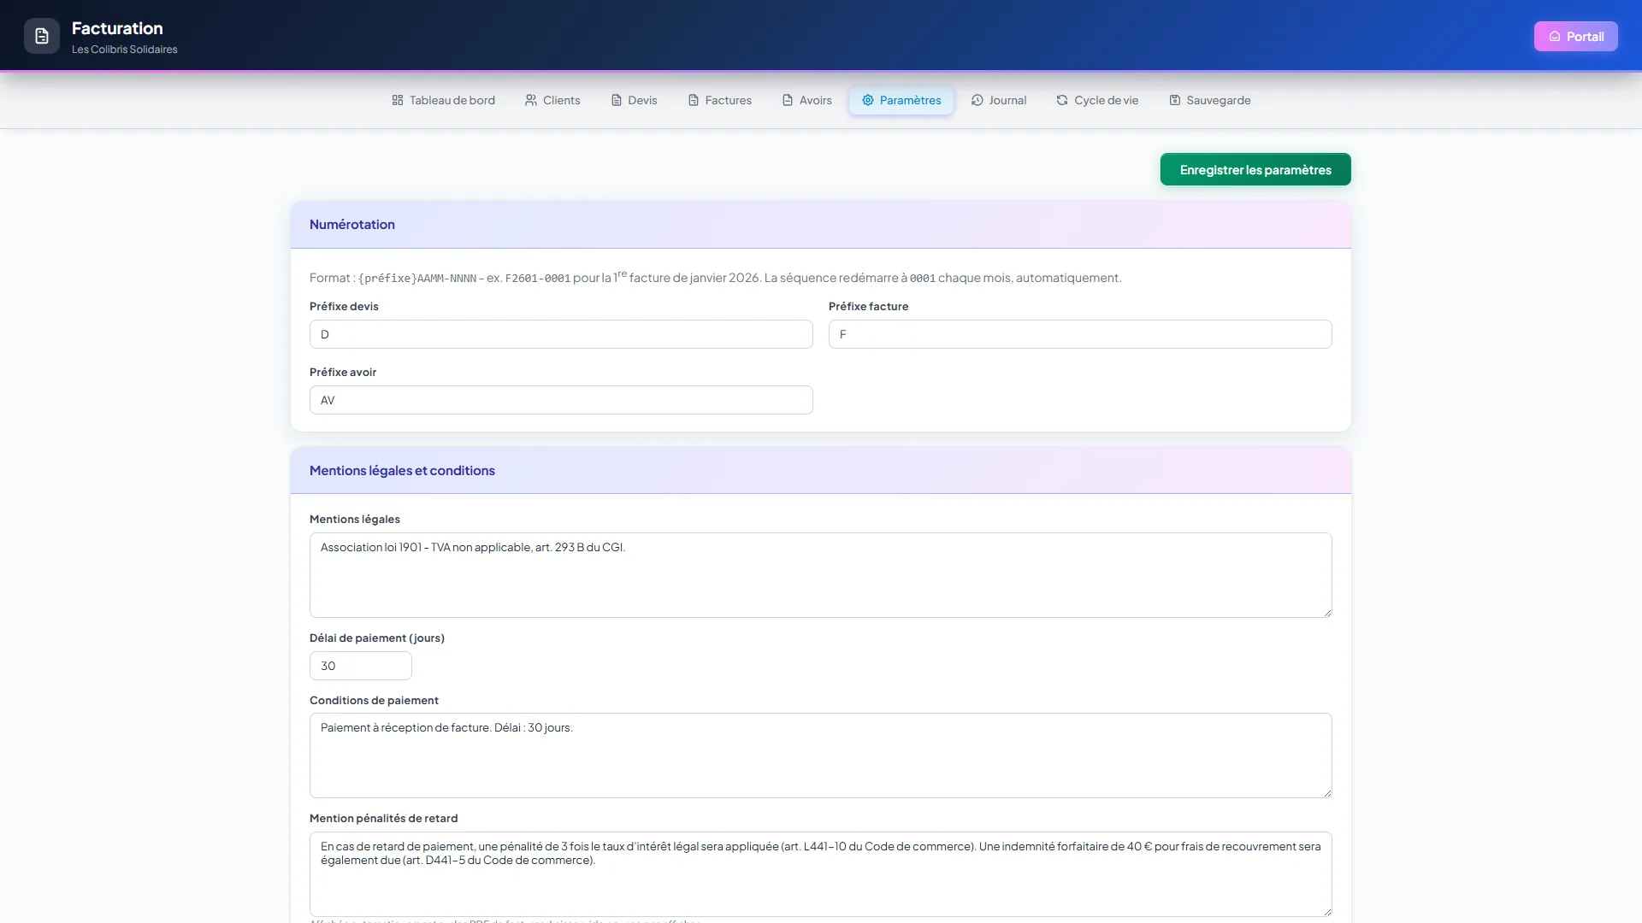
Task: Click the Délai de paiement field
Action: 361,666
